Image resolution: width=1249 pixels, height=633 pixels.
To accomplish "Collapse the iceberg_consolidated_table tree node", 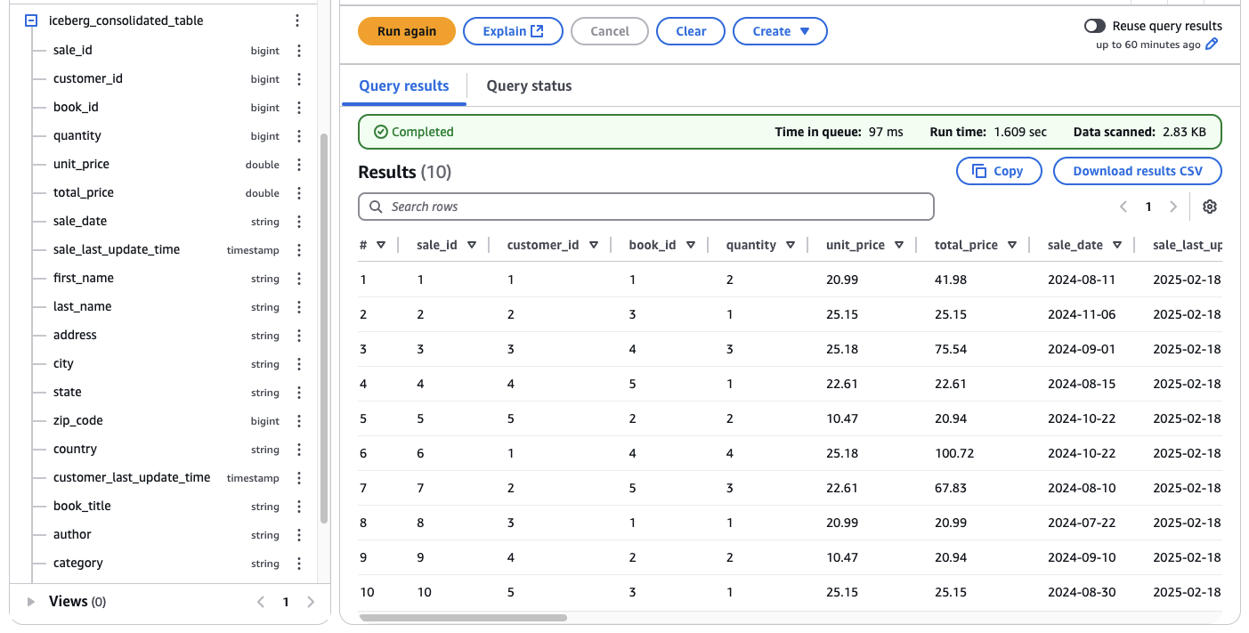I will point(31,20).
